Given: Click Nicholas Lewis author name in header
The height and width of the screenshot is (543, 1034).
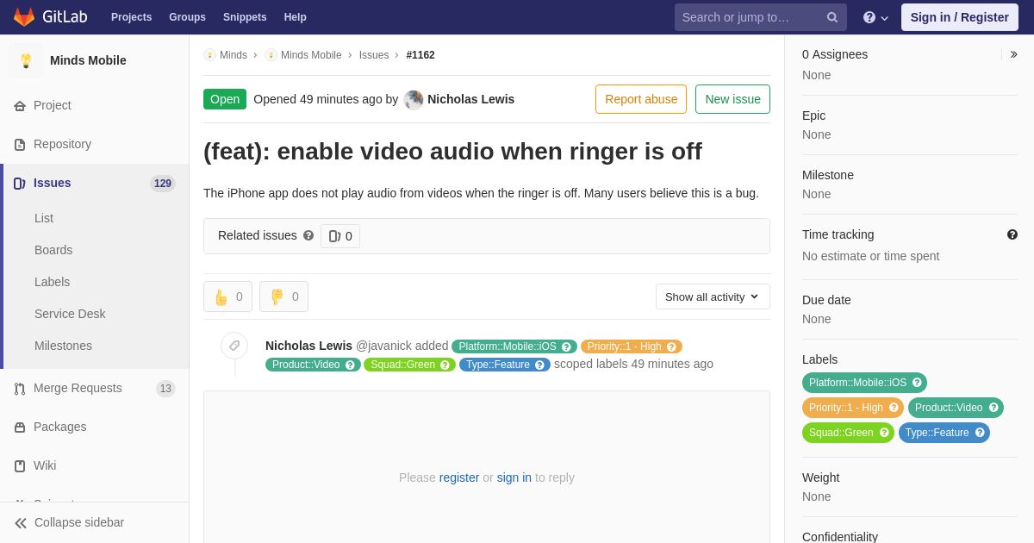Looking at the screenshot, I should [x=470, y=99].
